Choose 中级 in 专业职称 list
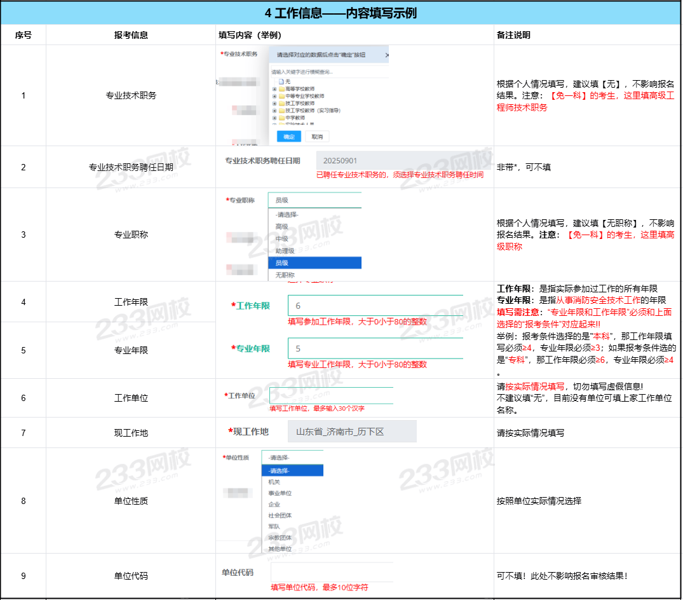This screenshot has width=683, height=600. (314, 239)
